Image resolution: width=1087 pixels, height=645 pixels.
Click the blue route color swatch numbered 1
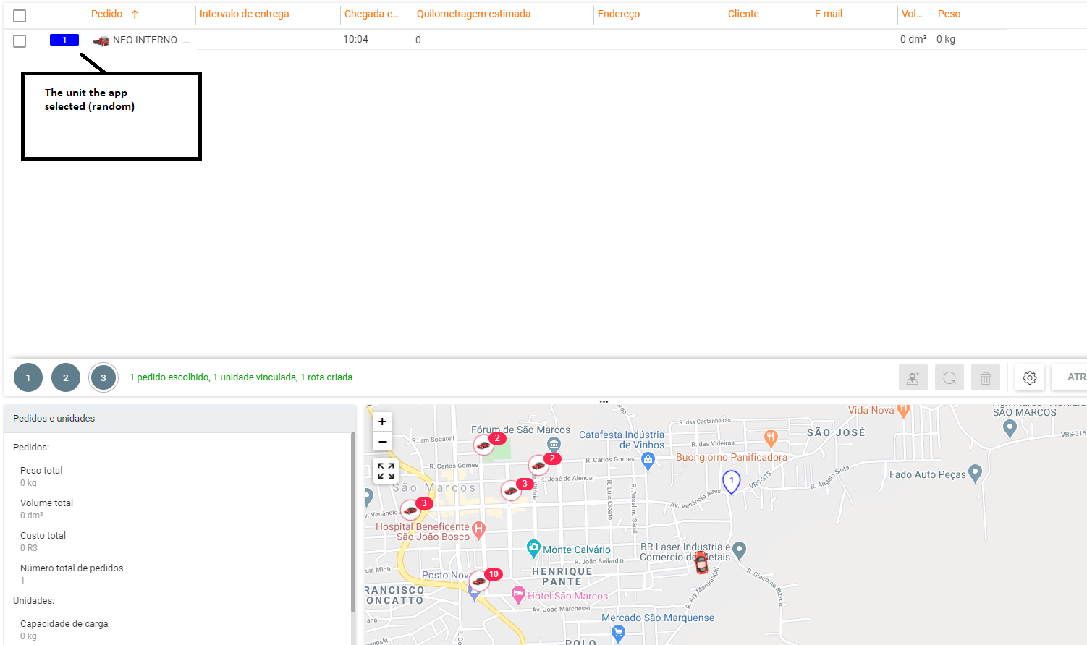pyautogui.click(x=64, y=40)
